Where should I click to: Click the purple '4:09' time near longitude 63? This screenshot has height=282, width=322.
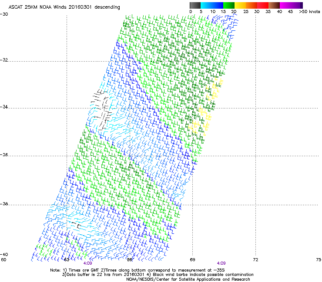click(x=88, y=263)
